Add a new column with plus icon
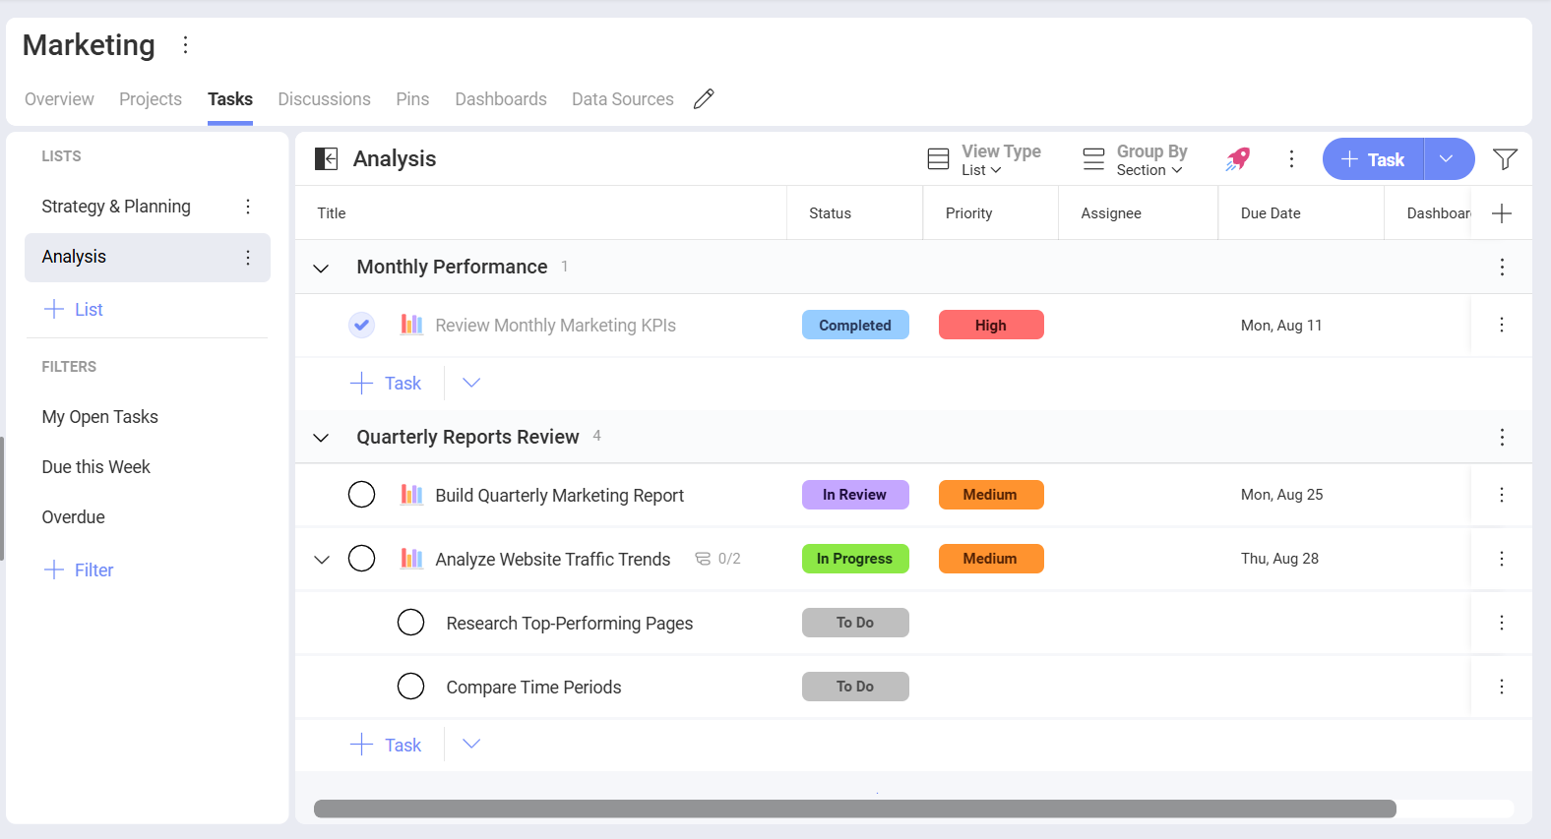This screenshot has height=839, width=1551. (x=1501, y=213)
